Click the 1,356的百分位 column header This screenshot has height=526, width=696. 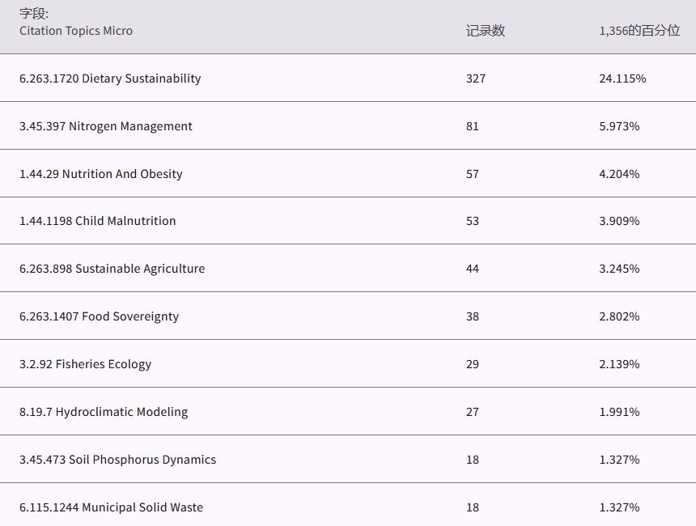click(639, 31)
